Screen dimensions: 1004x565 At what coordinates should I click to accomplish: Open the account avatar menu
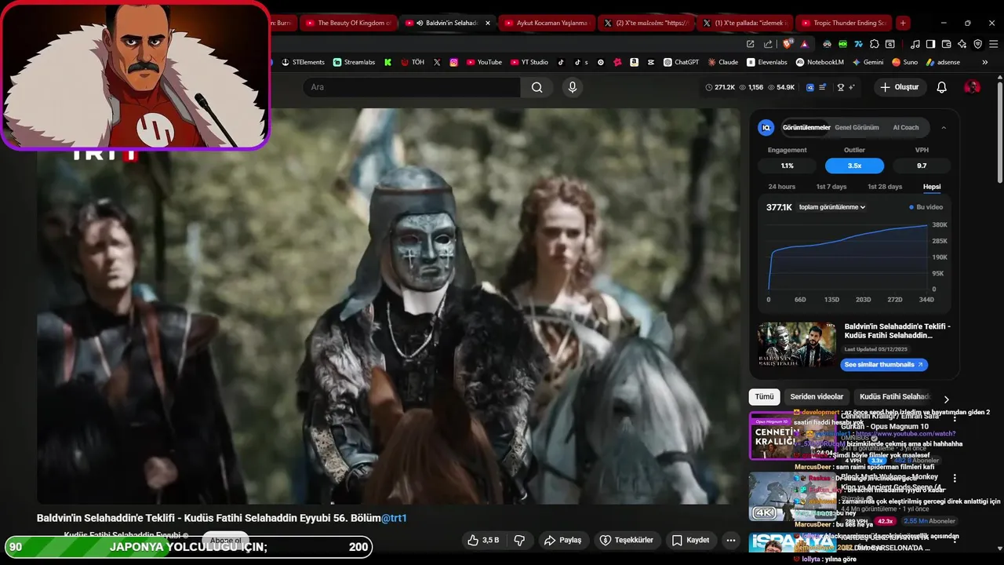(x=972, y=87)
